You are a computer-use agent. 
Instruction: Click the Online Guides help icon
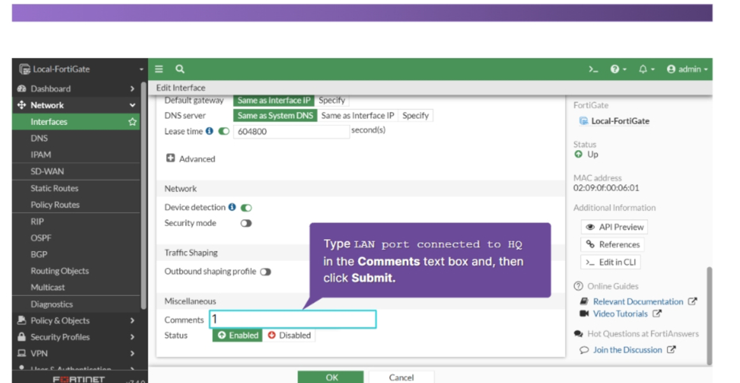click(579, 286)
